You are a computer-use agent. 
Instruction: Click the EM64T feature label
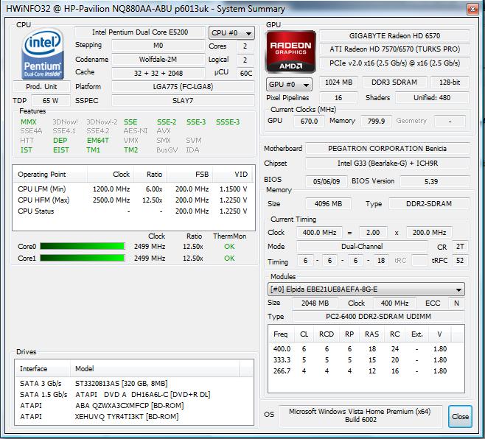pyautogui.click(x=98, y=141)
